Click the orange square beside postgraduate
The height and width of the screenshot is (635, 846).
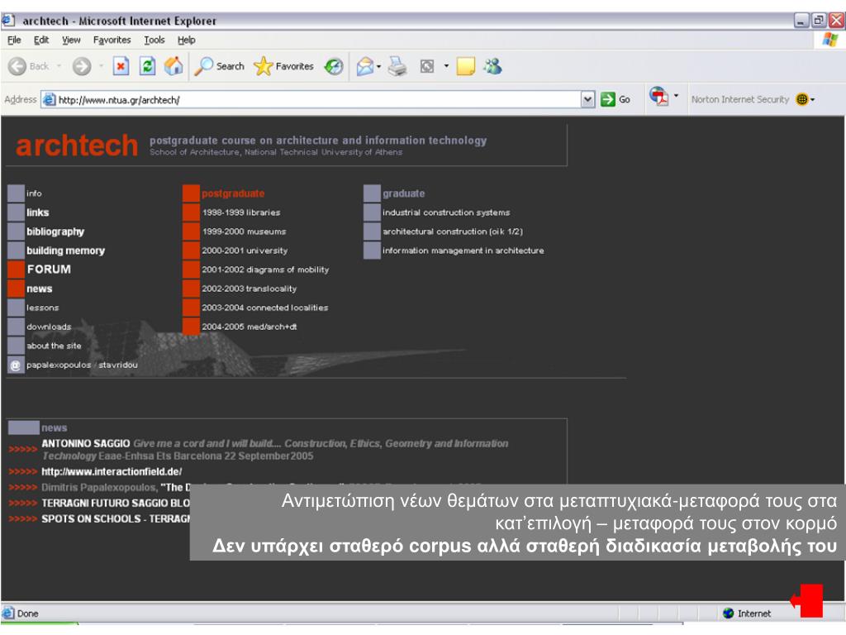(191, 193)
